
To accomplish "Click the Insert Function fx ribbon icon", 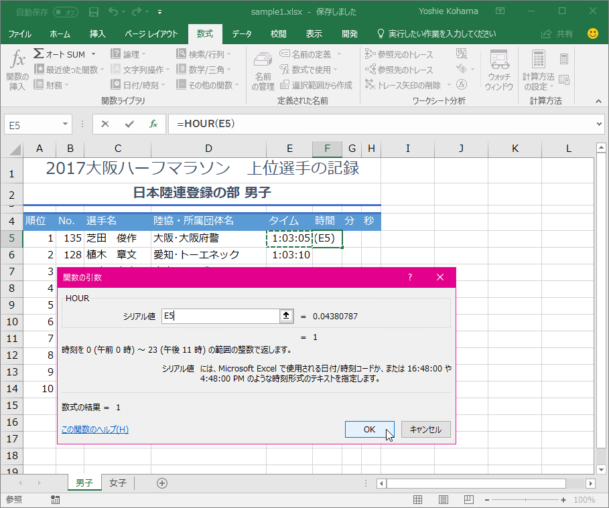I will (x=17, y=70).
